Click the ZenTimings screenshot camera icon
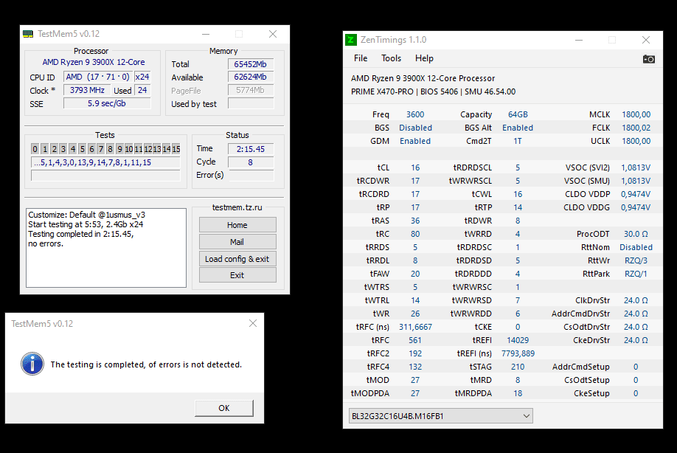677x453 pixels. pos(648,59)
